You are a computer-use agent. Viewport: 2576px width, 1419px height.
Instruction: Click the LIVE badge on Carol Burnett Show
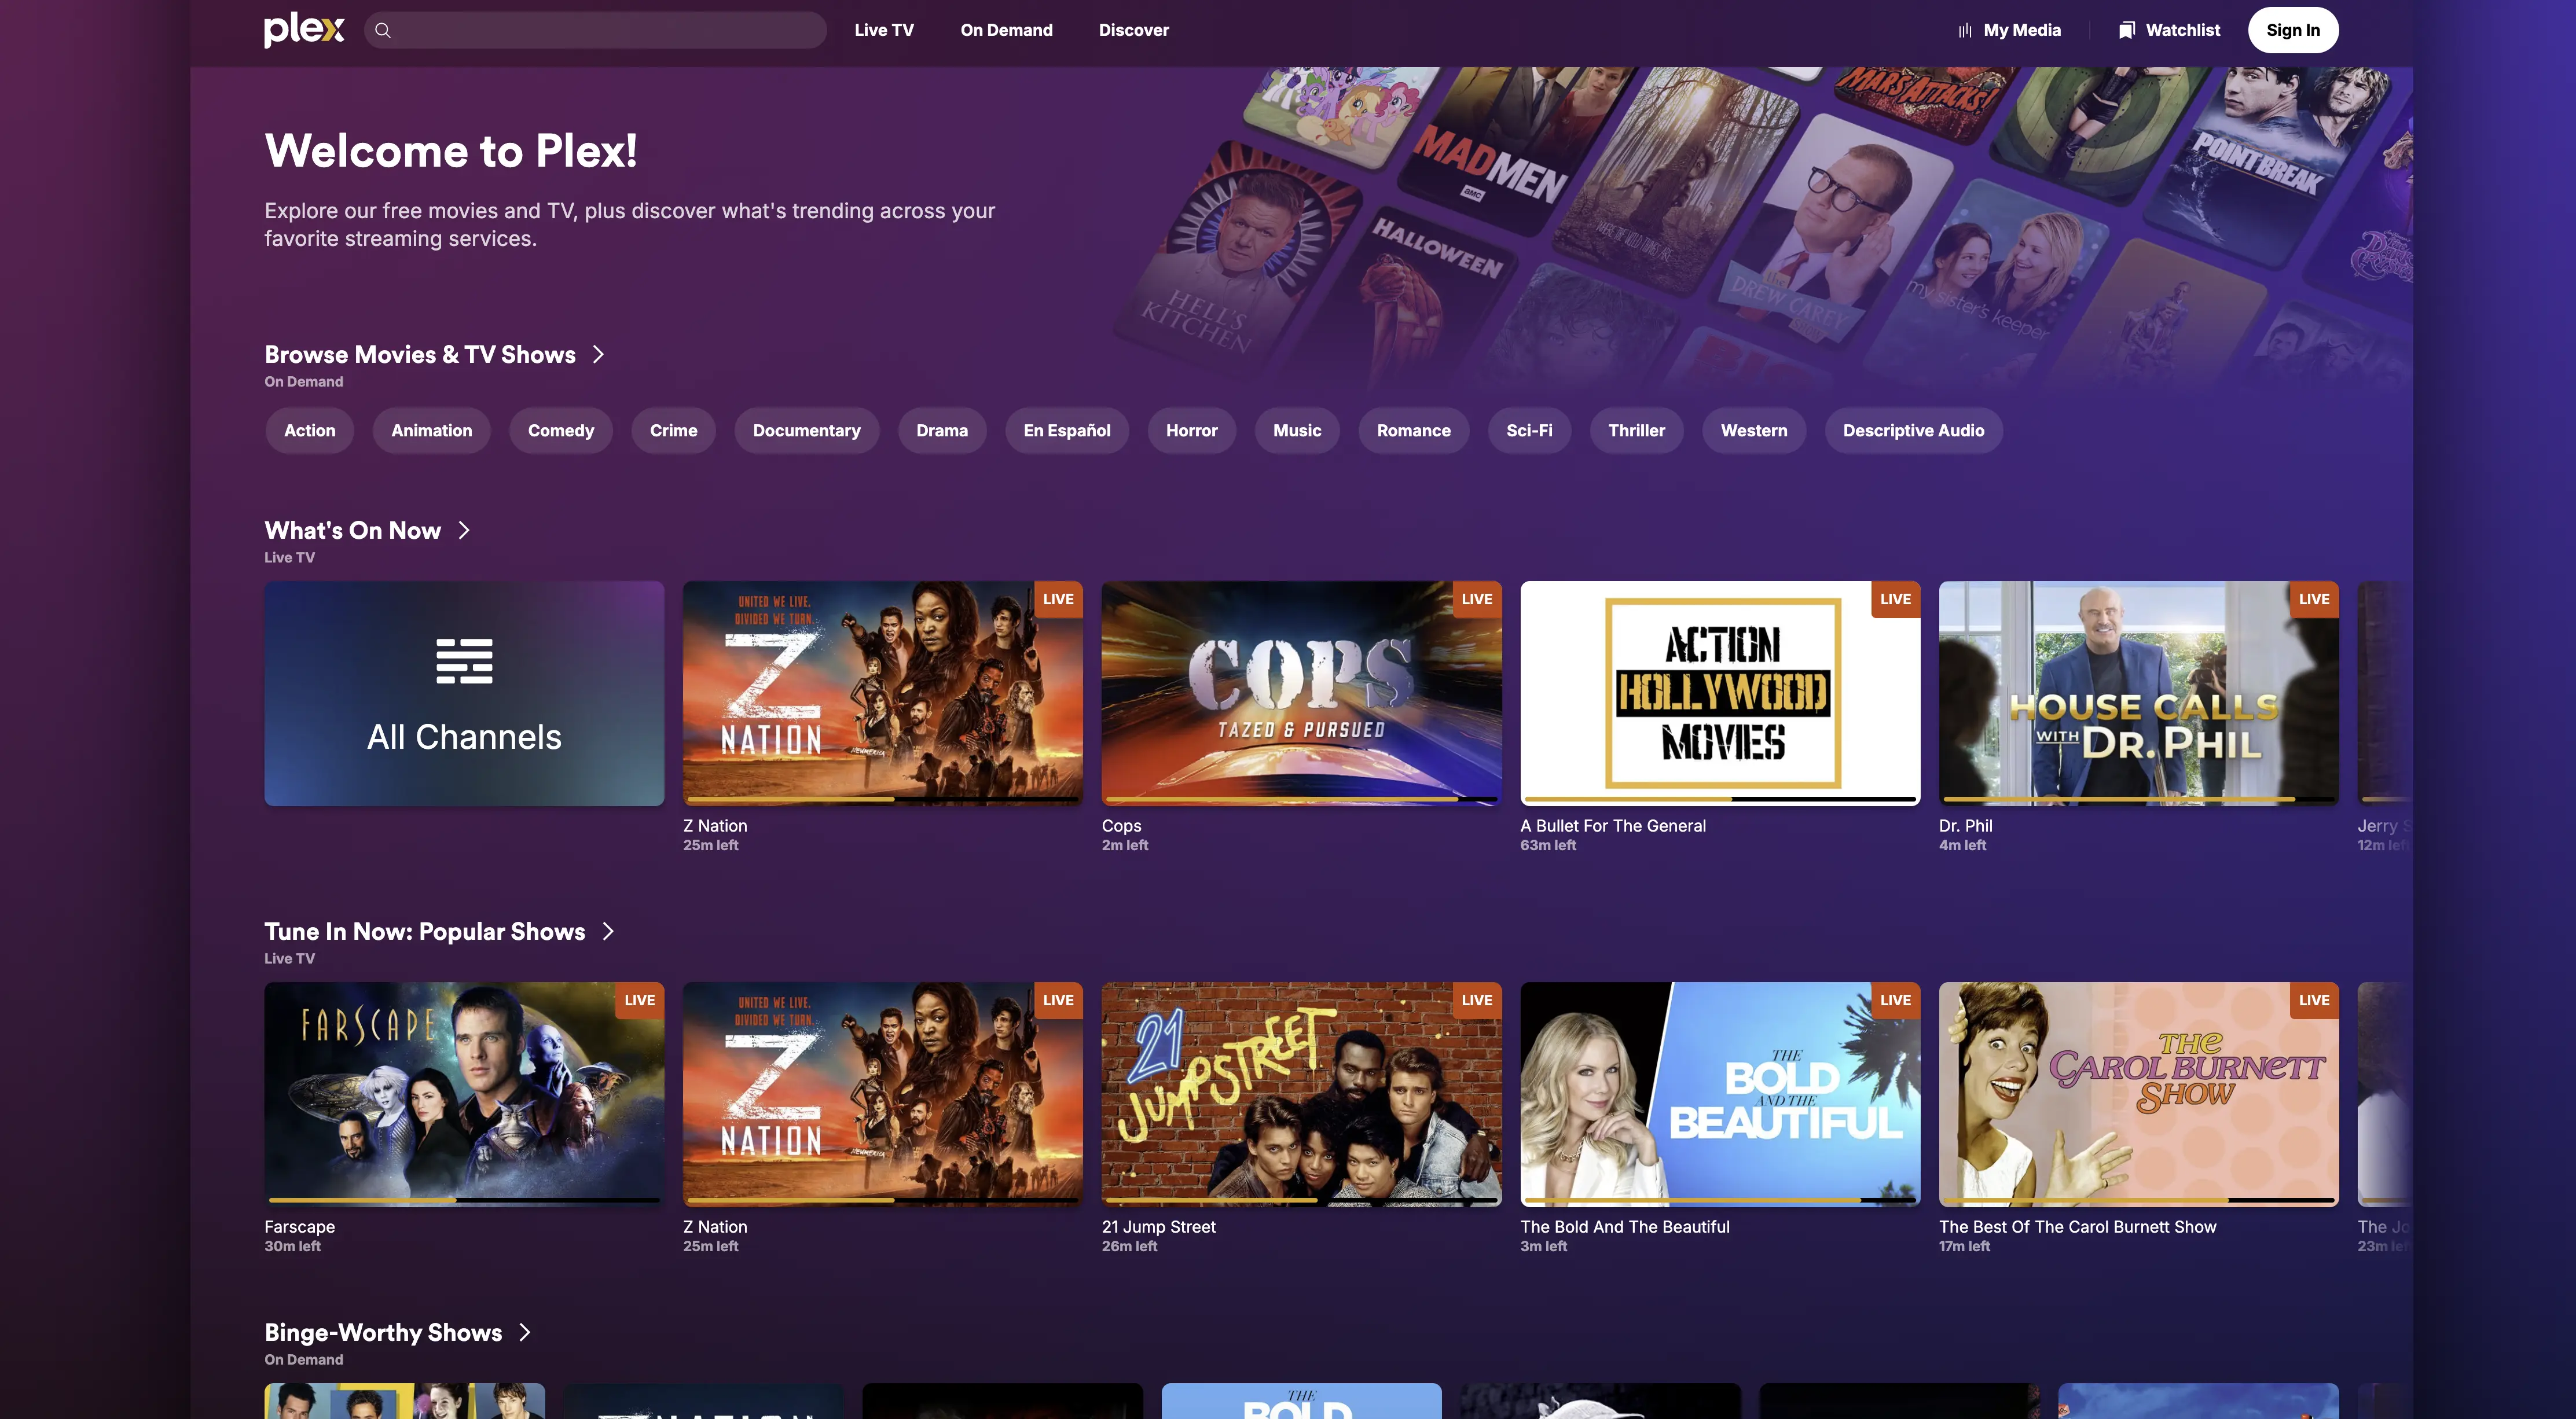click(2313, 1000)
